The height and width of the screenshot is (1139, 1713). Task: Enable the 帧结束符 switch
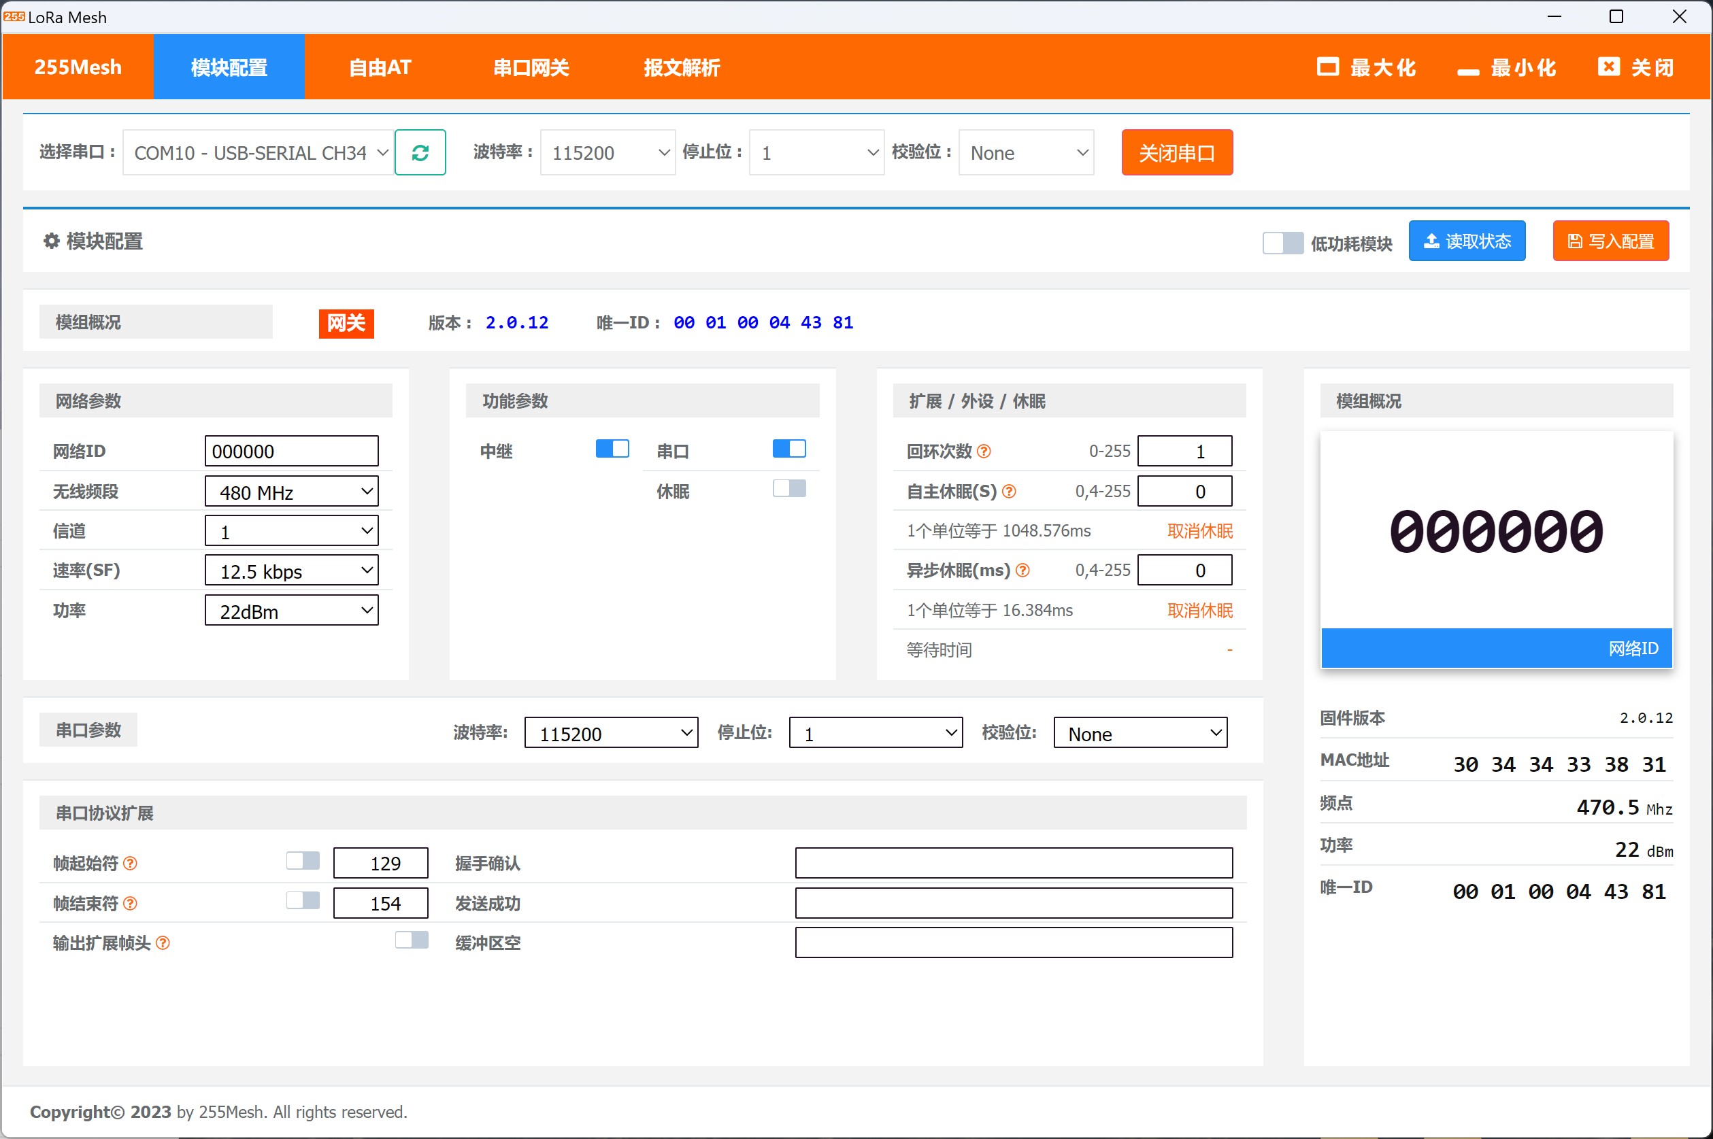point(303,901)
